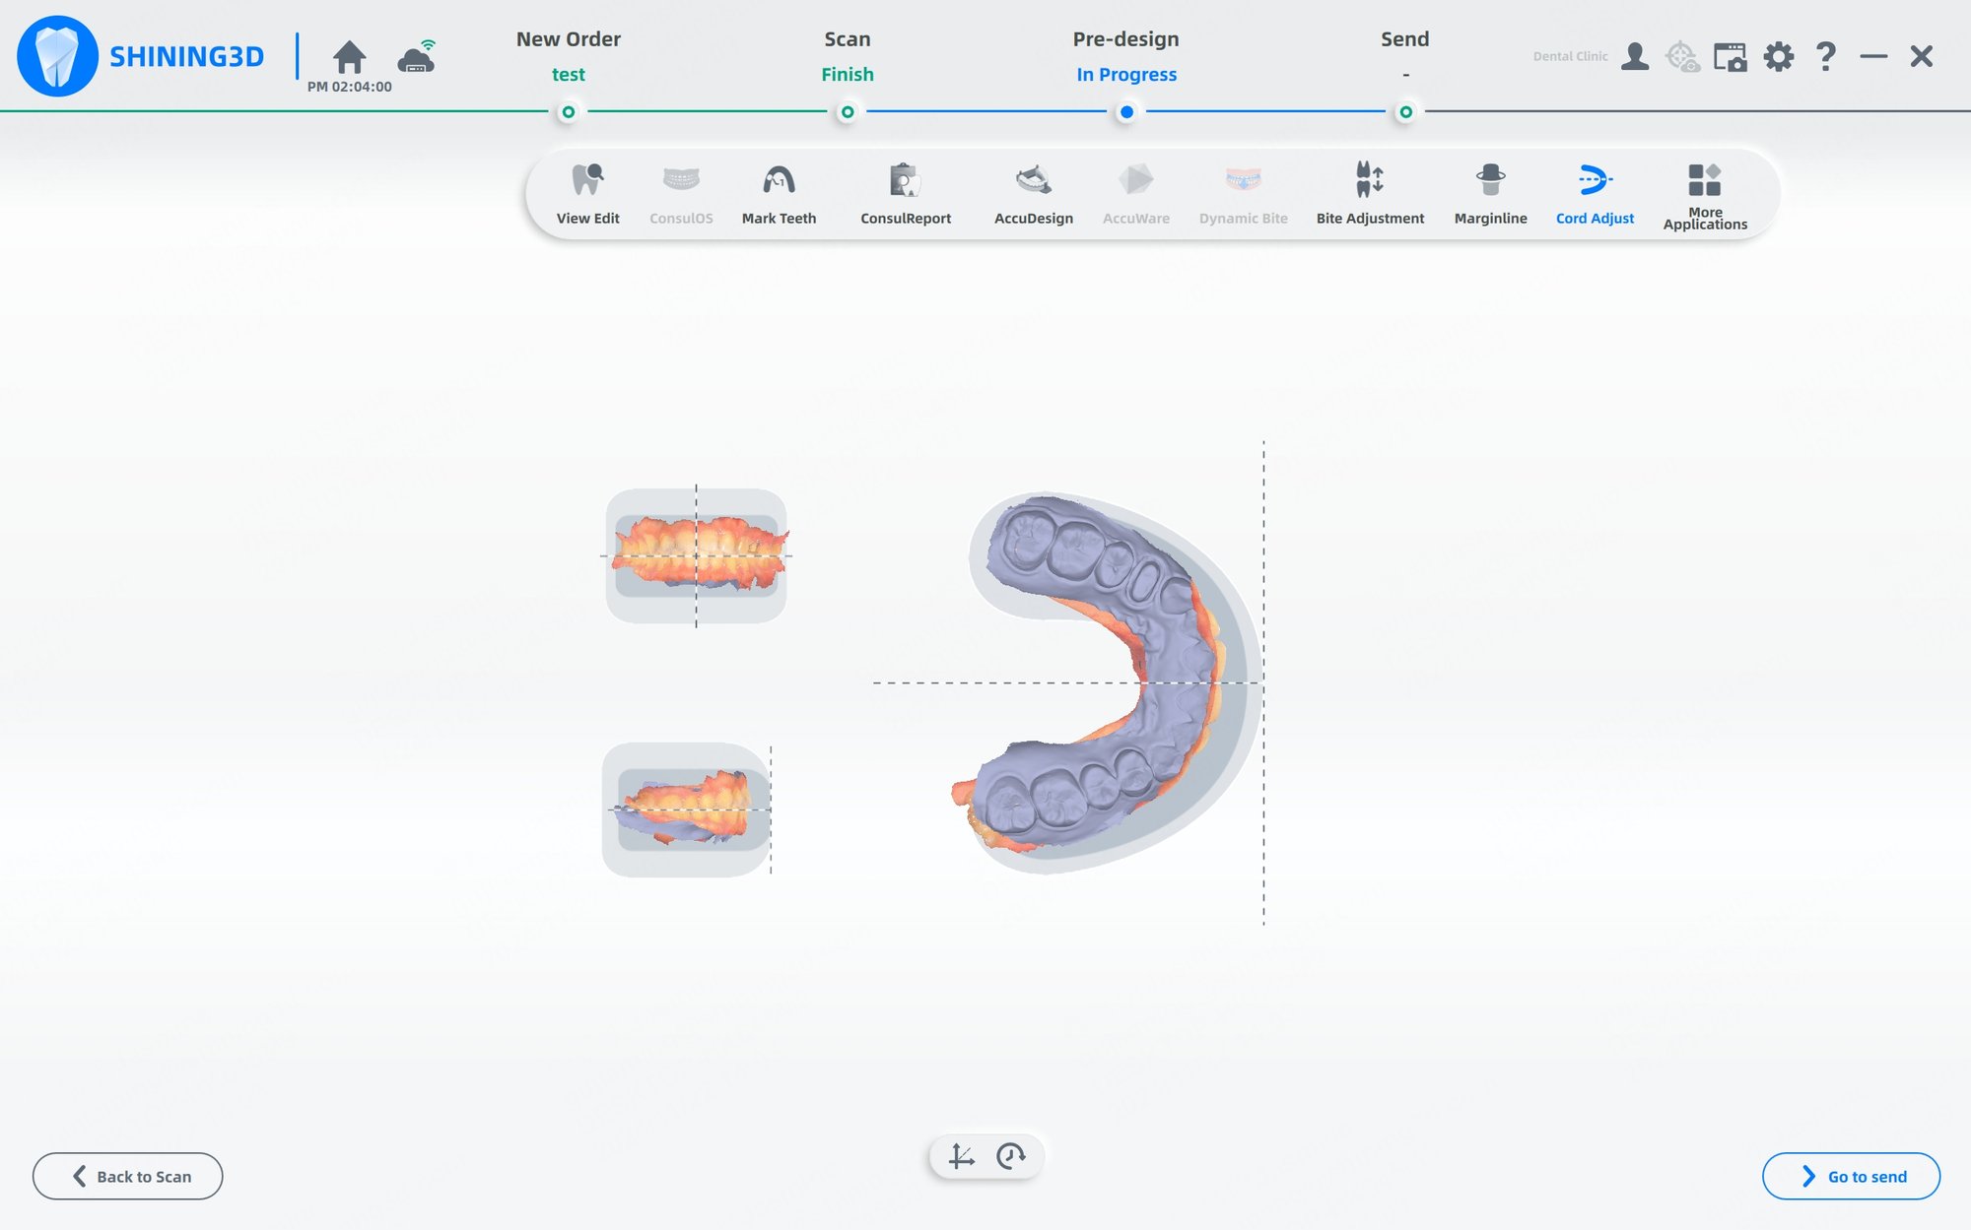This screenshot has height=1230, width=1971.
Task: Open the AccuDesign application
Action: tap(1032, 192)
